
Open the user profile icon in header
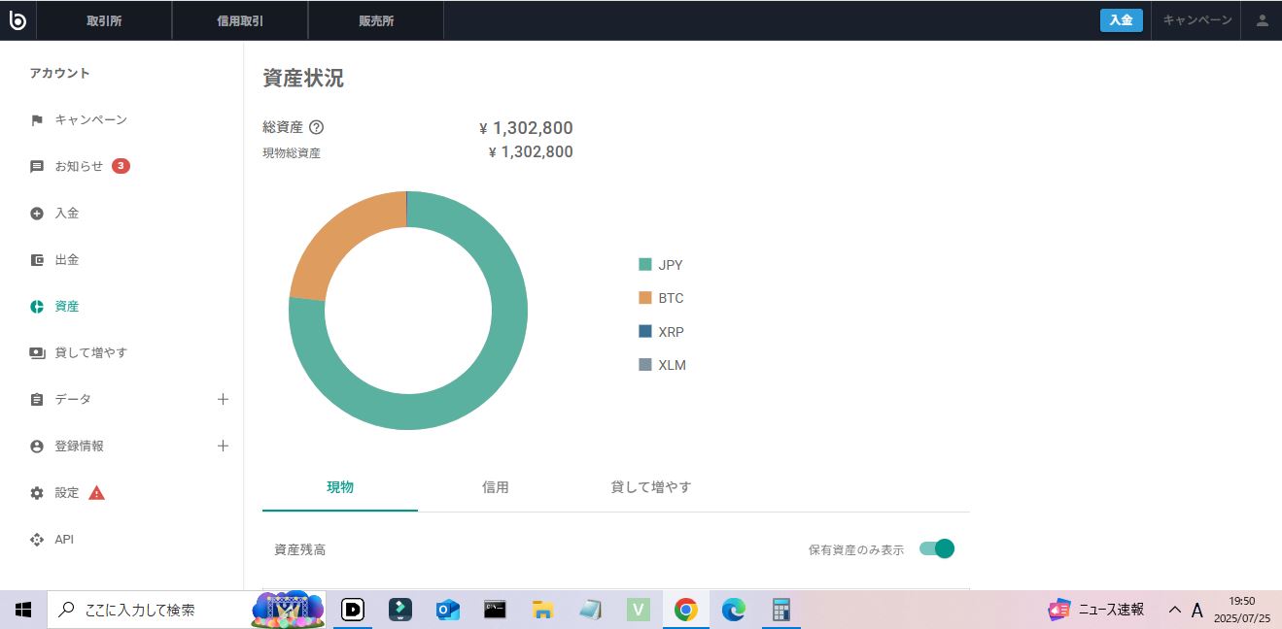[1262, 20]
